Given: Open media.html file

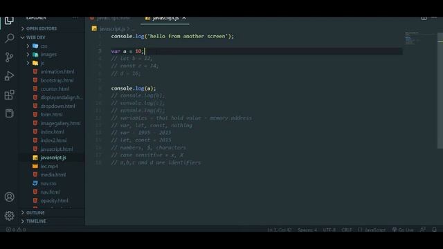Looking at the screenshot, I should point(53,175).
